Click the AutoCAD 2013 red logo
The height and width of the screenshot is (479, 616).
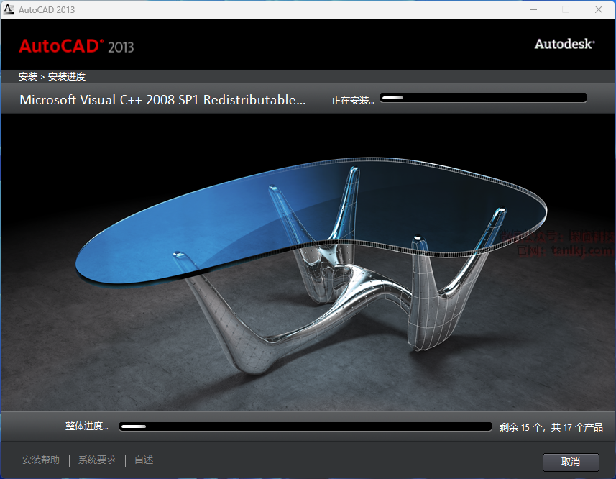[77, 46]
